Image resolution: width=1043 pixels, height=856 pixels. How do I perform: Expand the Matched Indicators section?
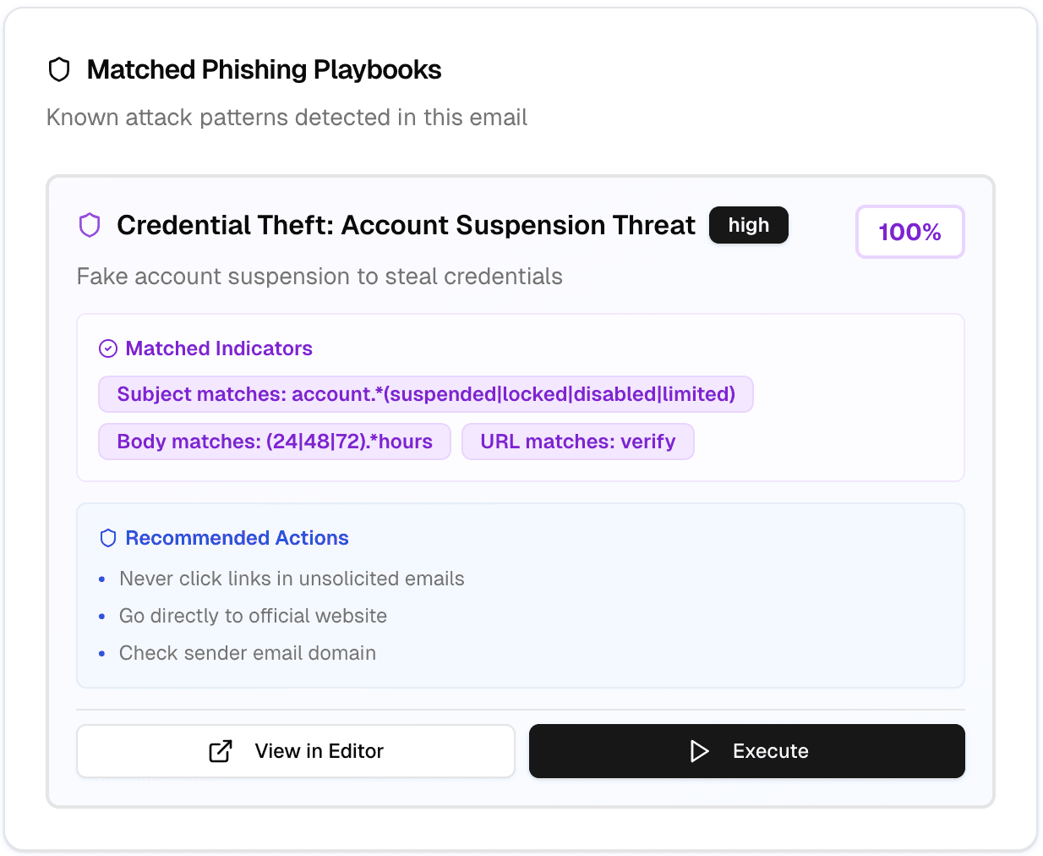point(219,348)
